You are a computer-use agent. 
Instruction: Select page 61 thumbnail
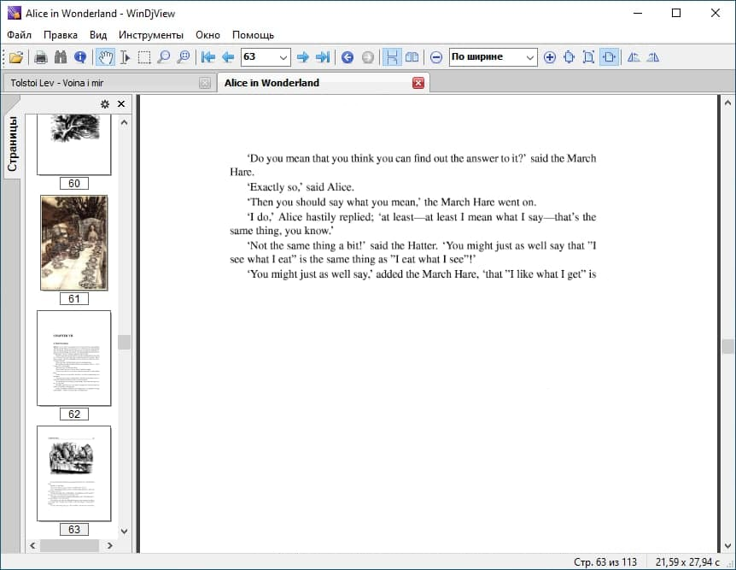(74, 244)
